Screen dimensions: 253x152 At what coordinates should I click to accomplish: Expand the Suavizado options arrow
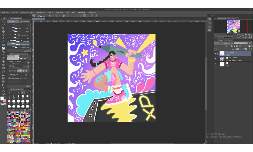(x=29, y=71)
